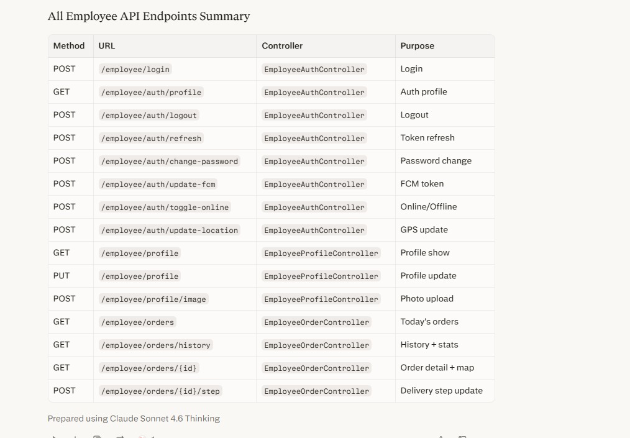
Task: Click the Purpose column header
Action: coord(417,46)
